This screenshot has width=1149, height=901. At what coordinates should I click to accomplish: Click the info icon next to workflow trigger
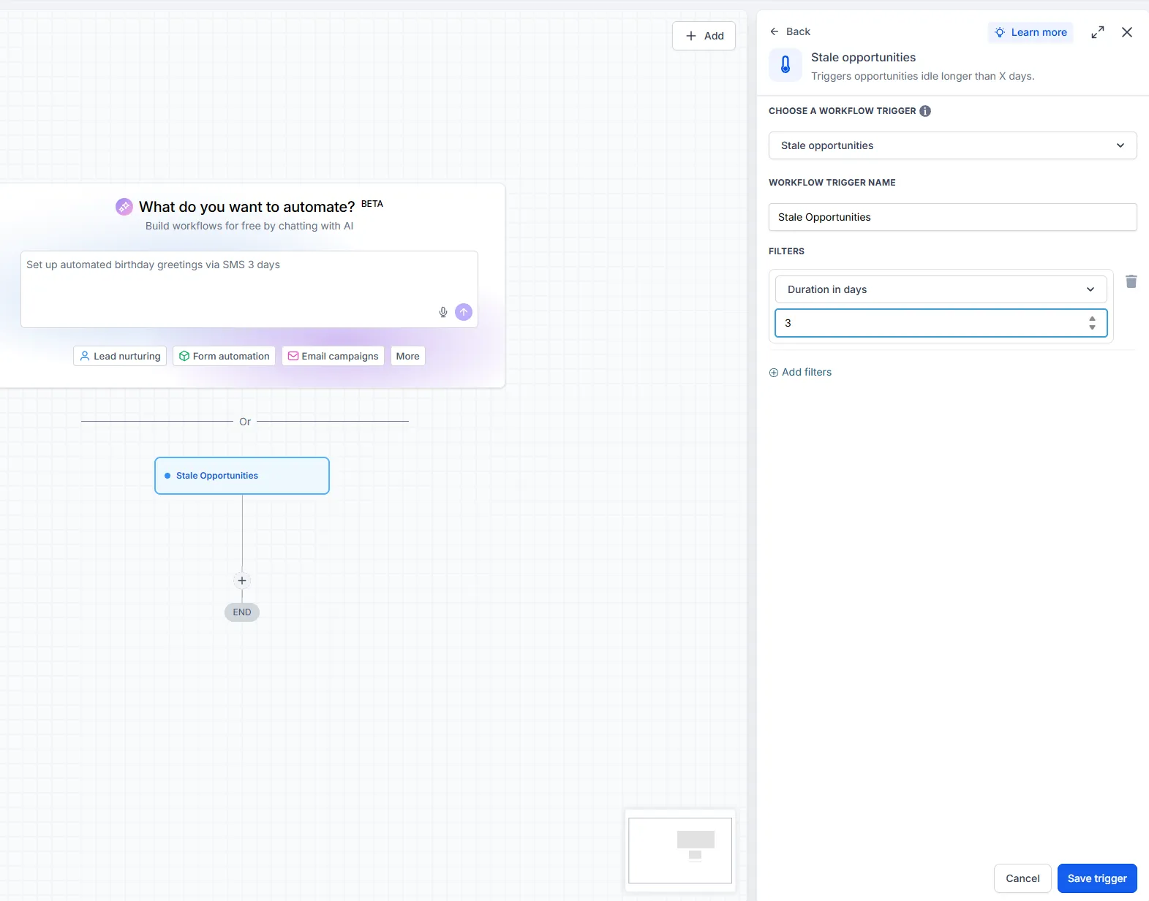tap(925, 111)
